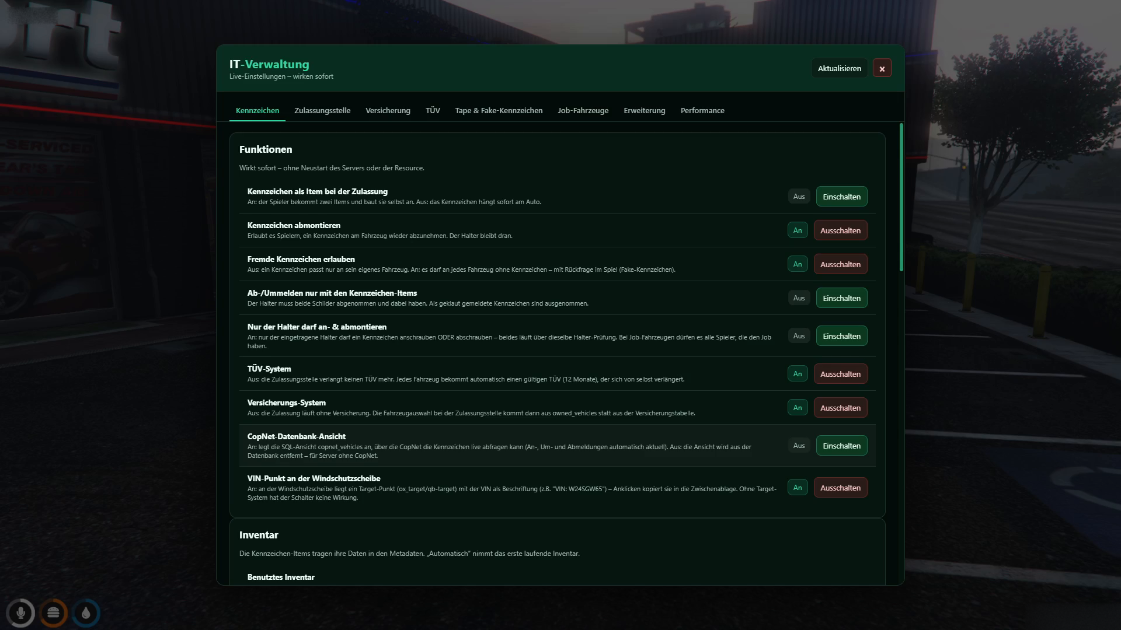Click the Versicherungs-System row title
Viewport: 1121px width, 630px height.
(287, 402)
